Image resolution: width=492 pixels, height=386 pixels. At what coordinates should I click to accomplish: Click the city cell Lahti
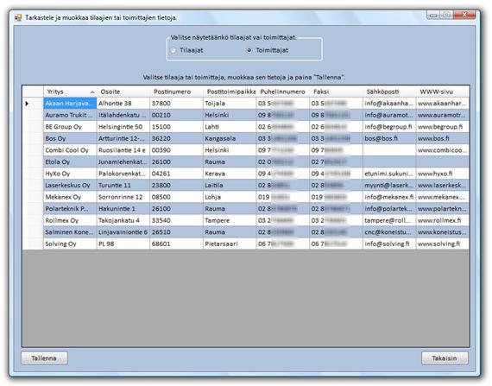coord(230,127)
